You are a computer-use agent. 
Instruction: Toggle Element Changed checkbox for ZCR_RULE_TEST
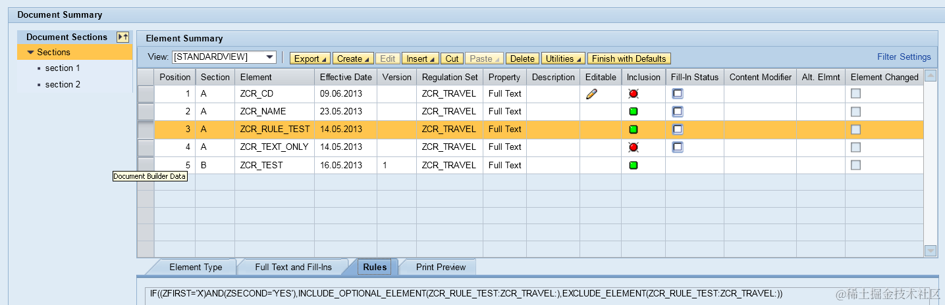855,129
